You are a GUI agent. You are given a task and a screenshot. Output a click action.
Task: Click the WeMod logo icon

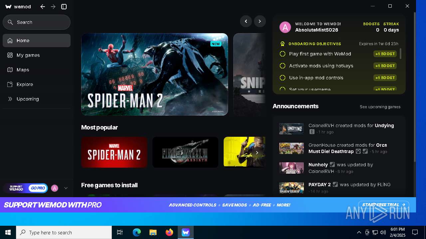pyautogui.click(x=9, y=7)
